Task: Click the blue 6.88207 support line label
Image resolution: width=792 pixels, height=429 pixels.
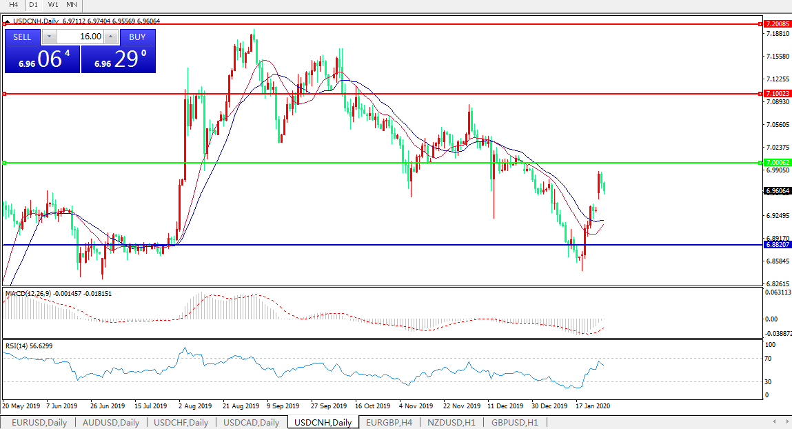Action: click(778, 245)
